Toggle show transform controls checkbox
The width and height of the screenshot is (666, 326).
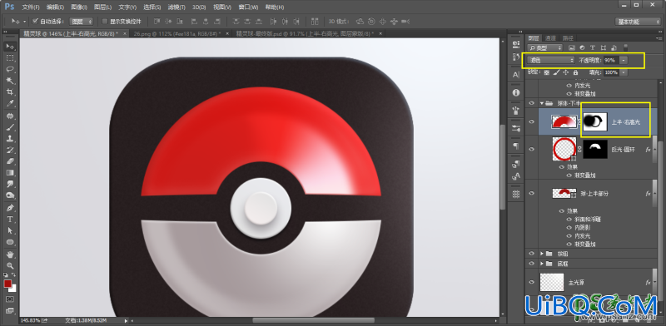click(x=106, y=21)
